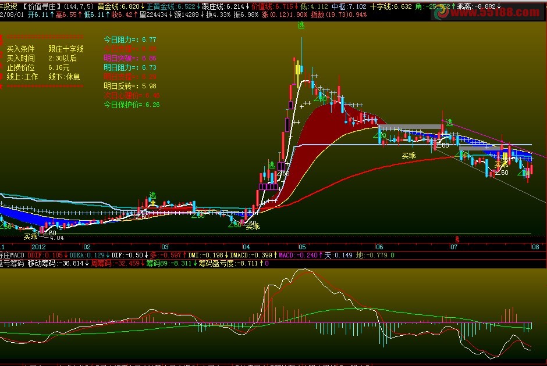Click the 2012 year label on time axis
Image resolution: width=547 pixels, height=366 pixels.
coord(38,247)
